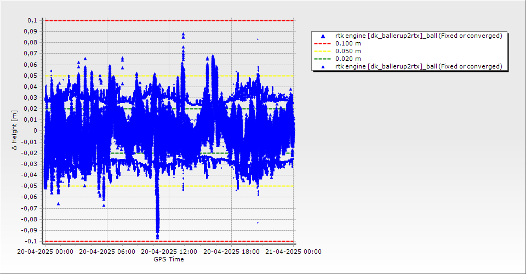Click the "-0,02" height tick label
526x274 pixels.
[x=30, y=153]
